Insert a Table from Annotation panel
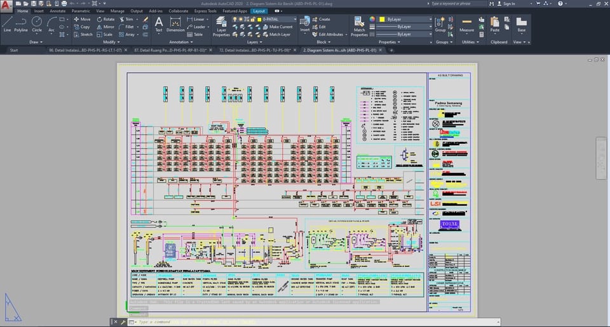 [195, 34]
